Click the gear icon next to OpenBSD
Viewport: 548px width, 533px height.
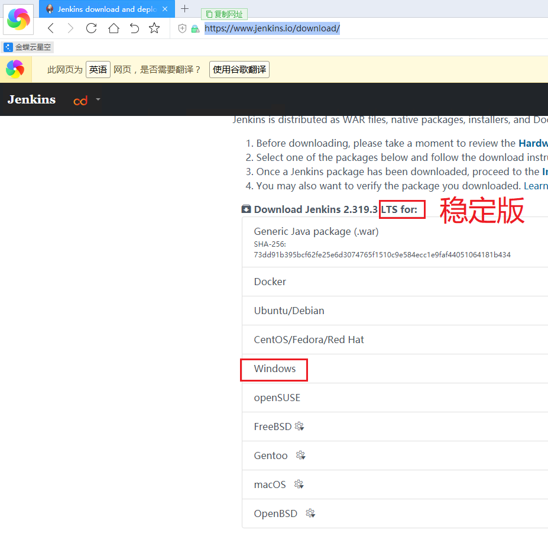point(310,513)
